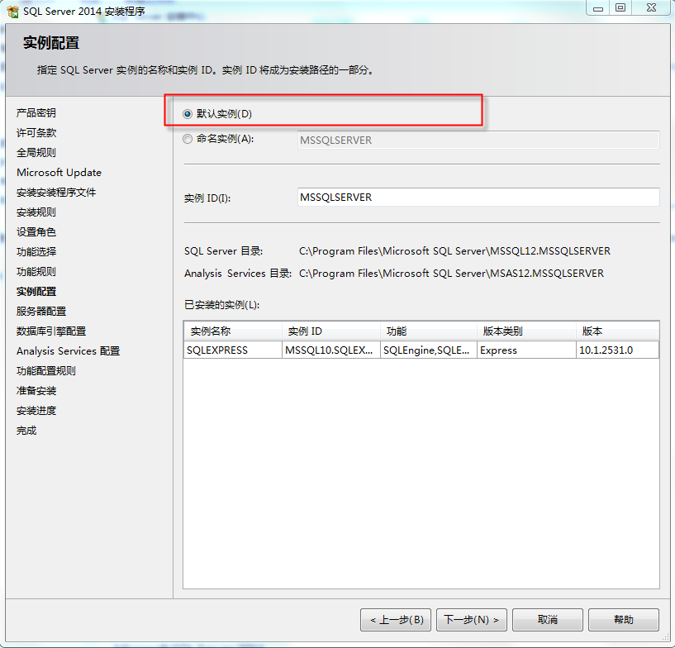This screenshot has height=648, width=675.
Task: Select the bold 实例配置 sidebar step
Action: (x=36, y=292)
